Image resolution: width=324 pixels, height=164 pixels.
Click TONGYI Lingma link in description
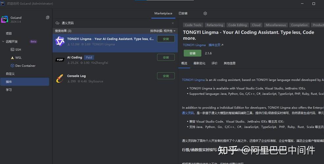coord(193,80)
